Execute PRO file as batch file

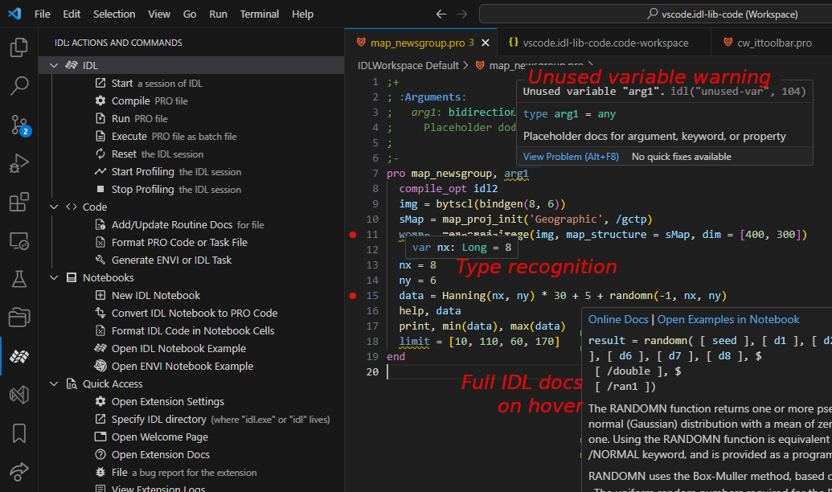coord(166,137)
